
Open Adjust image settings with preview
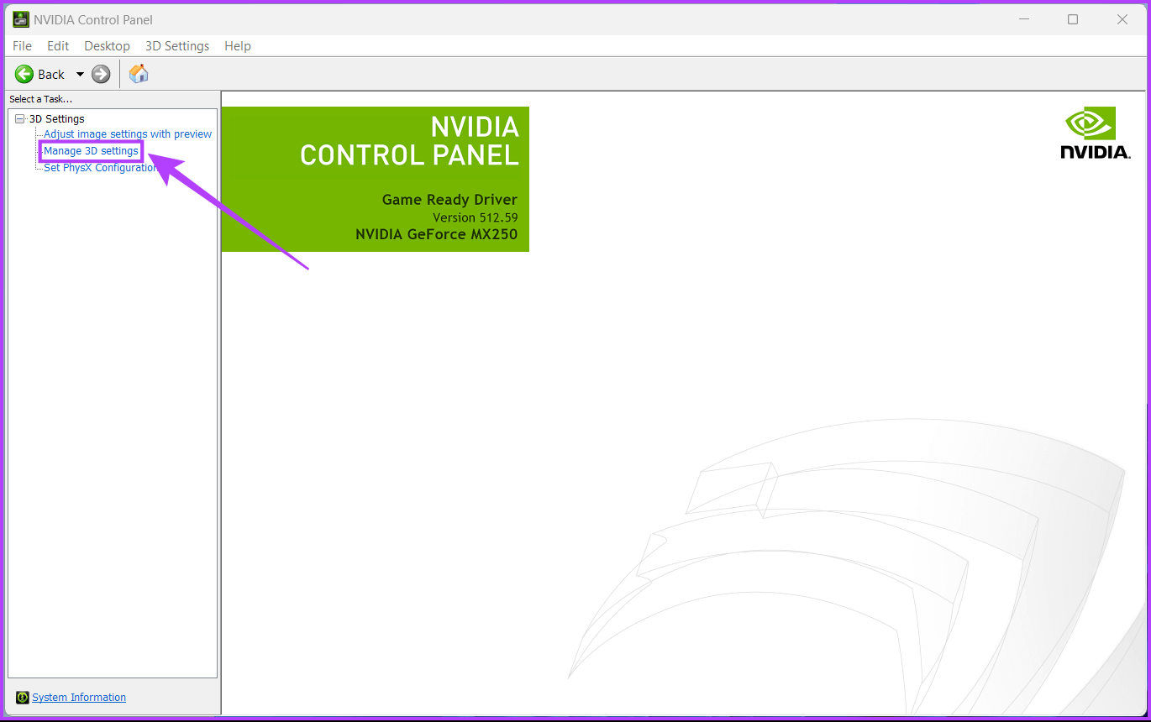[128, 134]
